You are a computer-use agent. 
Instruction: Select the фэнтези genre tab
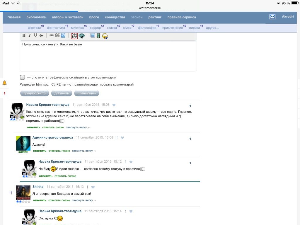pos(34,28)
